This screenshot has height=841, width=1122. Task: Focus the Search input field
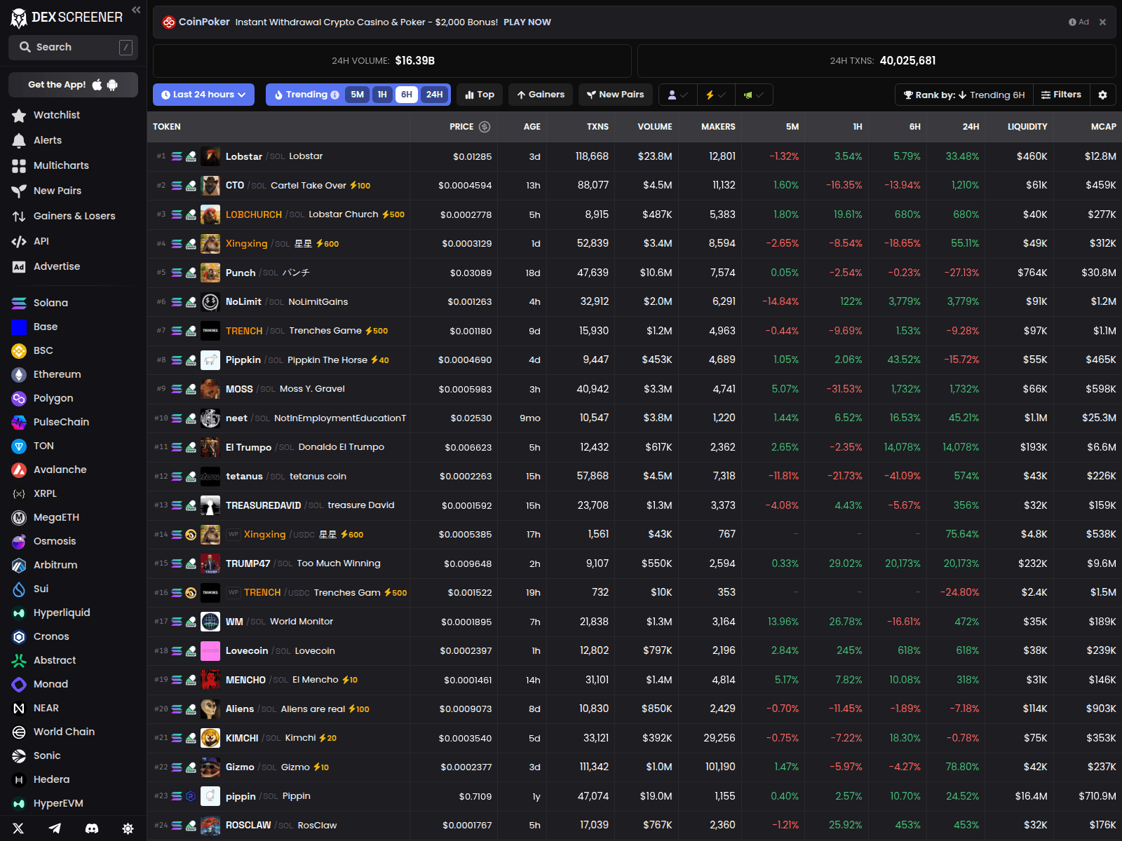pyautogui.click(x=73, y=47)
